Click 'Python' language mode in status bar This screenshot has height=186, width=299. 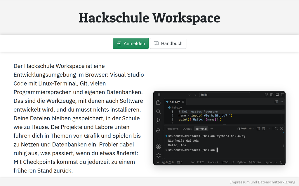pos(241,162)
